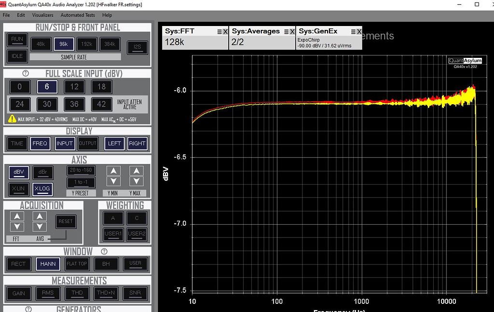Click the help icon beside FULL SCALE INPUT
The image size is (494, 312).
click(25, 73)
